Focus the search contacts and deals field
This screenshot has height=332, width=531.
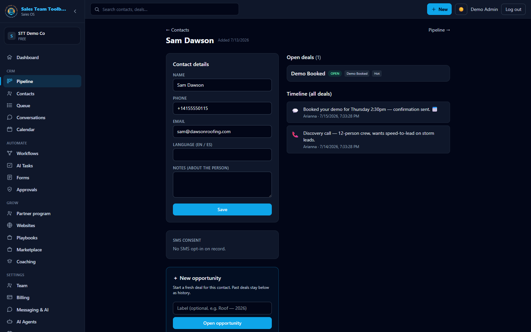tap(165, 9)
